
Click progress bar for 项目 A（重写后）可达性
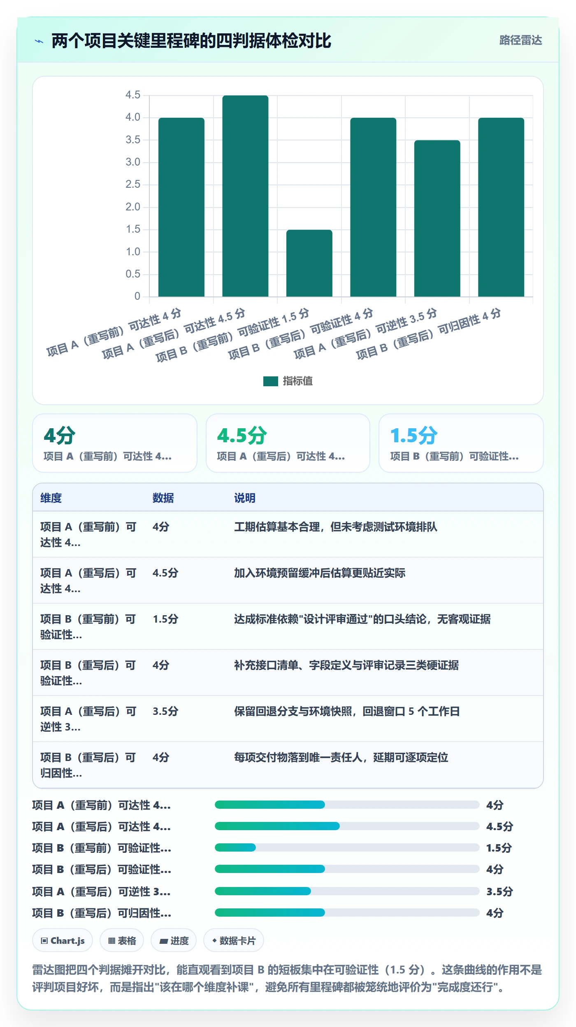point(347,826)
